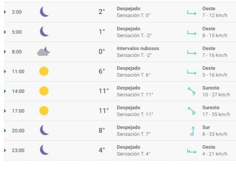This screenshot has height=184, width=236.
Task: Expand the 11:00 forecast row arrow
Action: pyautogui.click(x=5, y=71)
